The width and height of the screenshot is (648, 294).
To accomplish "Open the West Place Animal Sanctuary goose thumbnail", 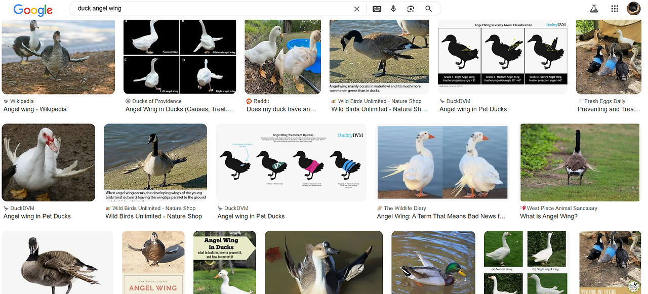I will 580,162.
